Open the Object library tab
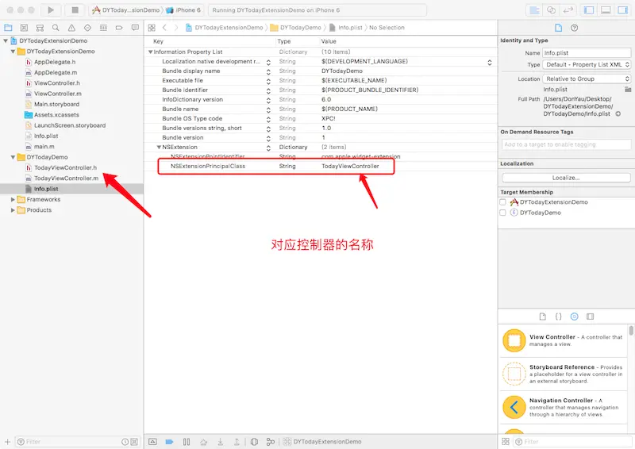 (574, 317)
